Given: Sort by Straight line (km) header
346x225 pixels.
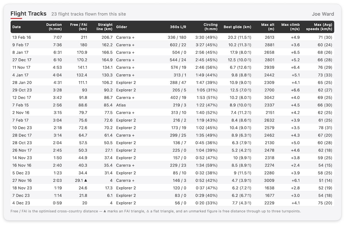Looking at the screenshot, I should tap(105, 27).
